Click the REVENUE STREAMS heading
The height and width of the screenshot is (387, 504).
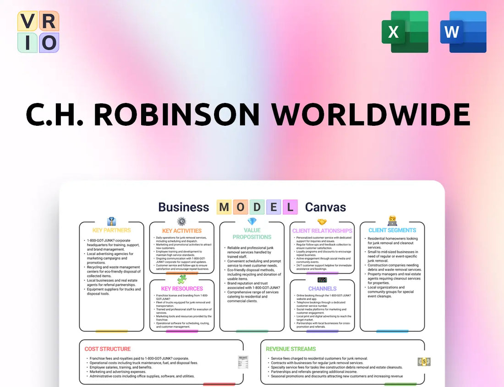click(x=290, y=349)
